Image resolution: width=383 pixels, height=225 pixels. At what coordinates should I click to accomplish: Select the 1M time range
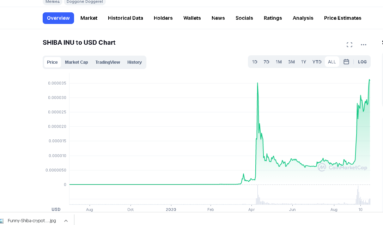[279, 62]
